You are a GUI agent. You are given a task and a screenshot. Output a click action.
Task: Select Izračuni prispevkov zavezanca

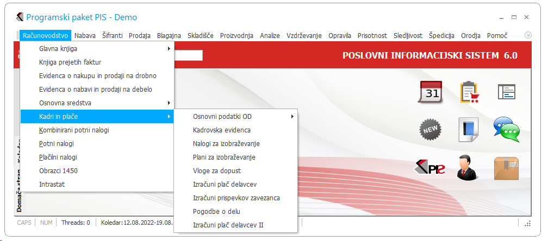pyautogui.click(x=235, y=198)
